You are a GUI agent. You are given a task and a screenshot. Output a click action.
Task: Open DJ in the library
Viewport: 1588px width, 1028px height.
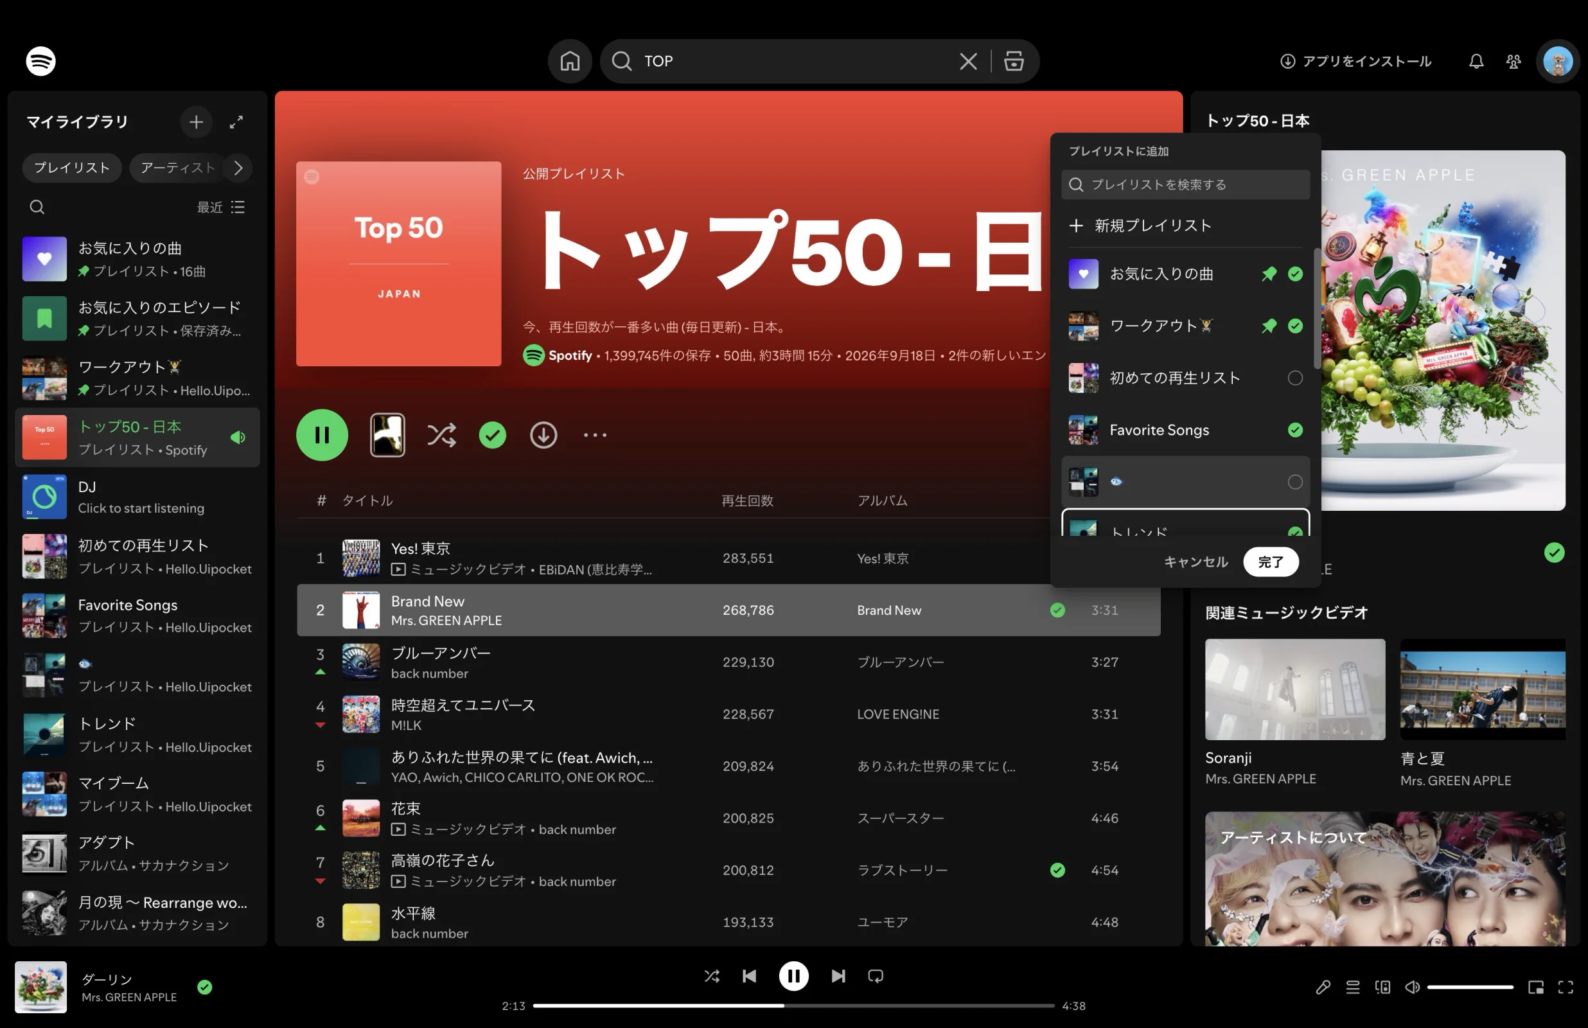click(x=137, y=497)
